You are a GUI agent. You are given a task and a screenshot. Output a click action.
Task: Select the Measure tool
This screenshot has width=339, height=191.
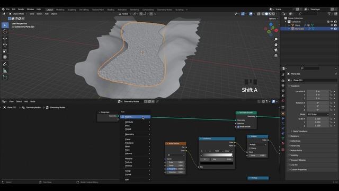[5, 71]
